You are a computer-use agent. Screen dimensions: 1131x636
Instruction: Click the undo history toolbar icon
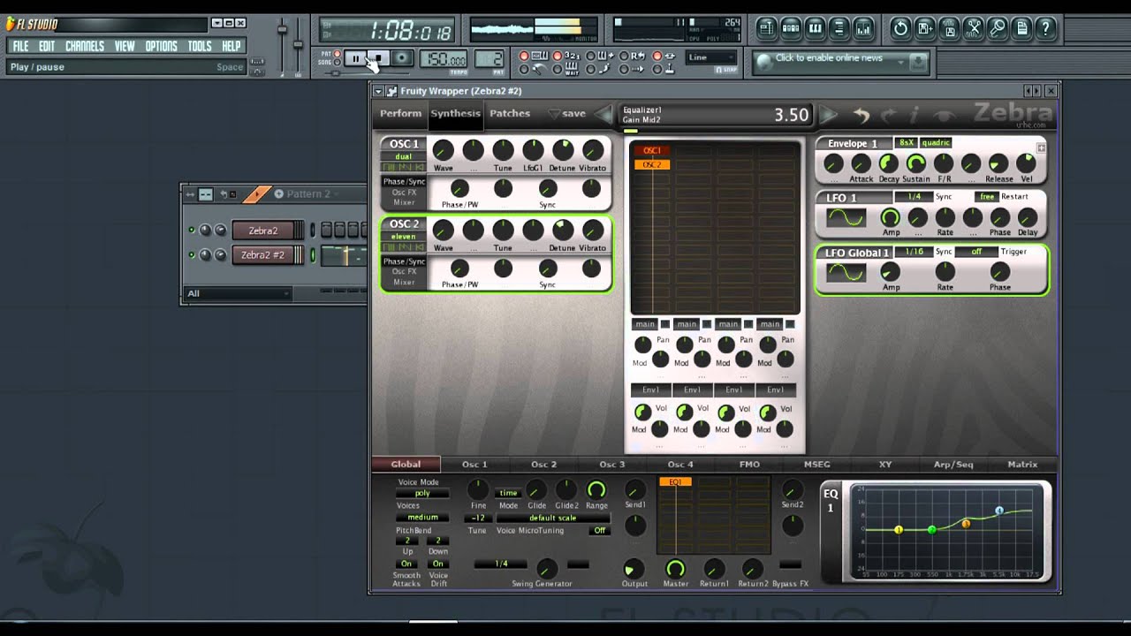point(900,28)
